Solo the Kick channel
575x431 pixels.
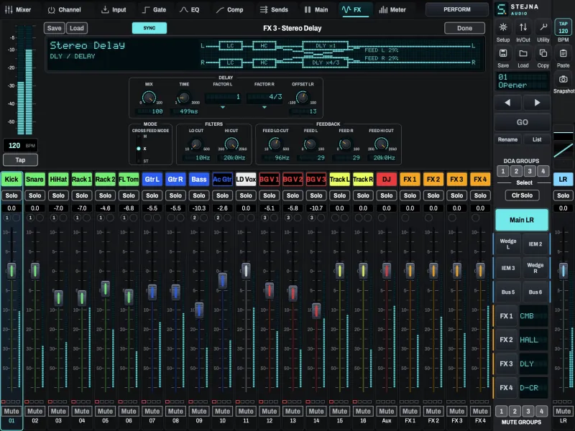[x=11, y=195]
